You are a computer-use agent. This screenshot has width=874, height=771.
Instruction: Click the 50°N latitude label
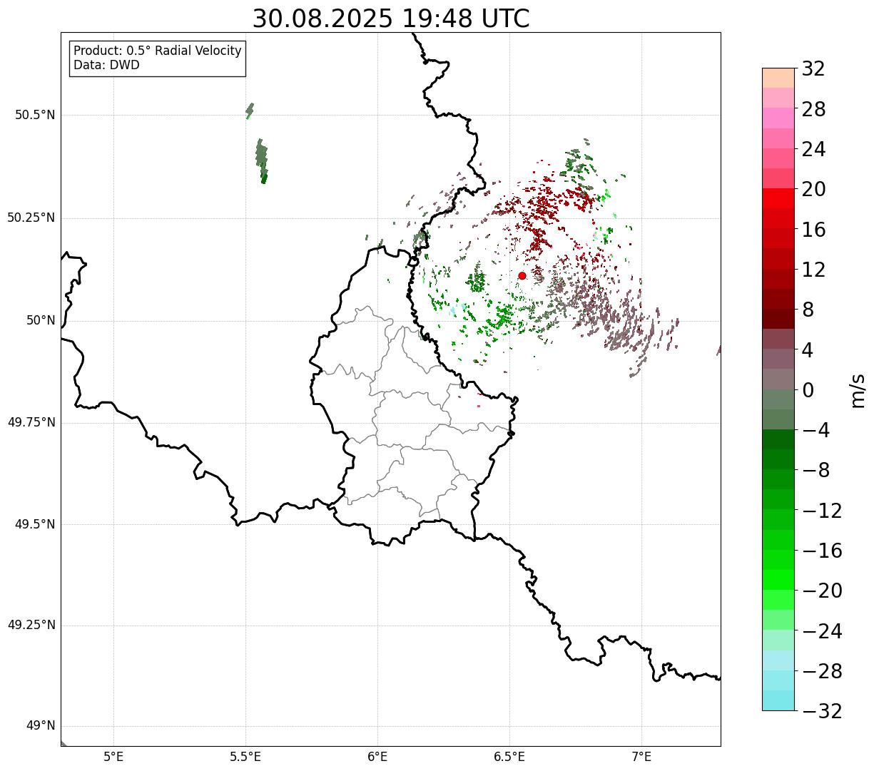tap(41, 320)
